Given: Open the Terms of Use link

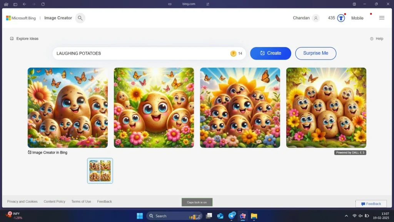Looking at the screenshot, I should point(81,201).
